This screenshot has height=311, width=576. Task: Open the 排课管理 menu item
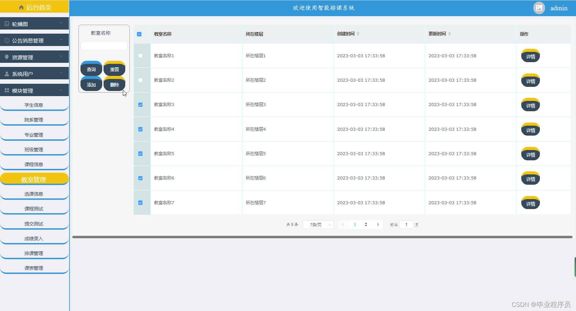pos(34,253)
